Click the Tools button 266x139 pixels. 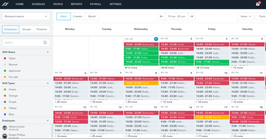click(261, 16)
